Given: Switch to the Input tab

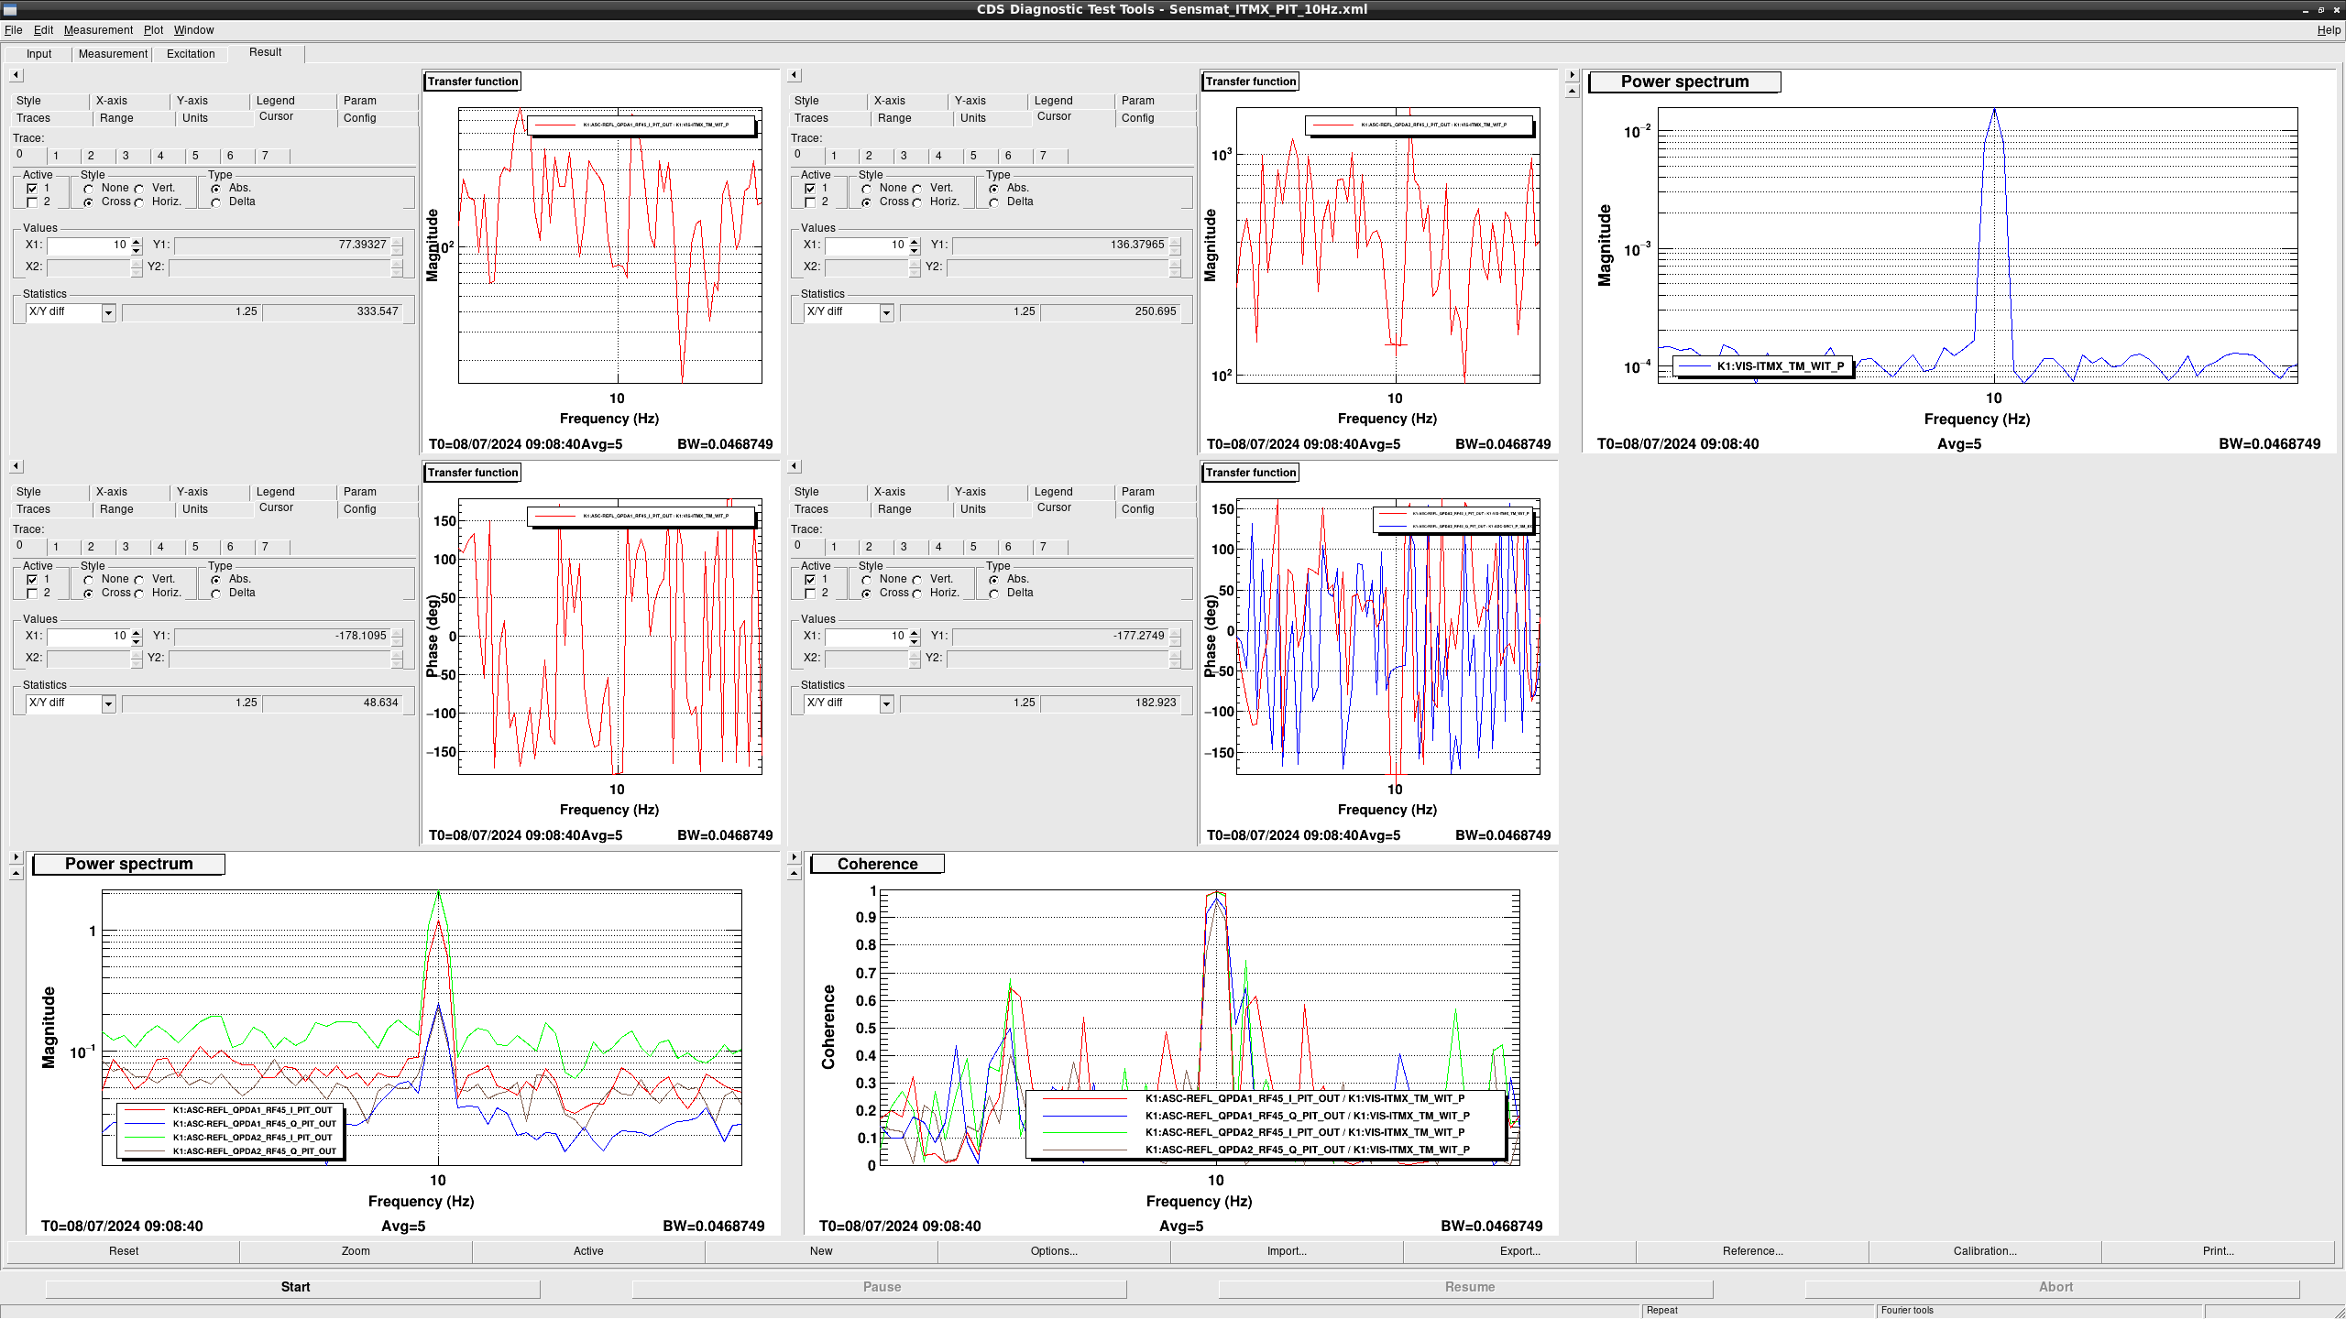Looking at the screenshot, I should coord(38,54).
